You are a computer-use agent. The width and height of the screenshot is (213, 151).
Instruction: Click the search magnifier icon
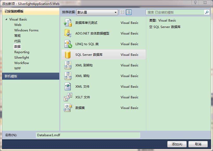pyautogui.click(x=207, y=12)
